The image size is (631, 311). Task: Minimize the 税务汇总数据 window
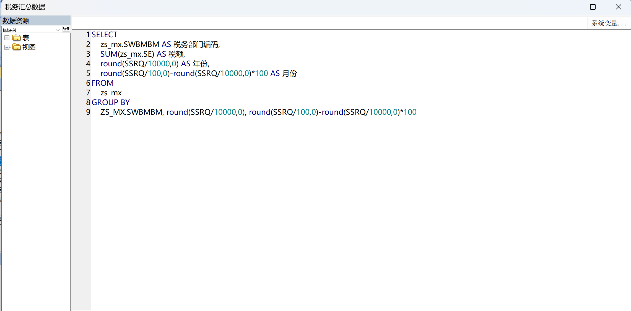click(x=567, y=7)
